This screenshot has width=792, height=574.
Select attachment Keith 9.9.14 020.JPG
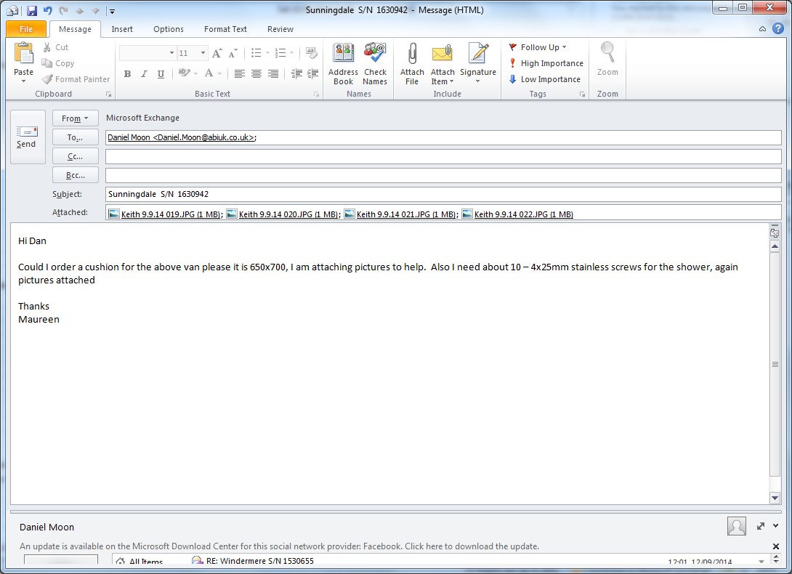tap(283, 214)
